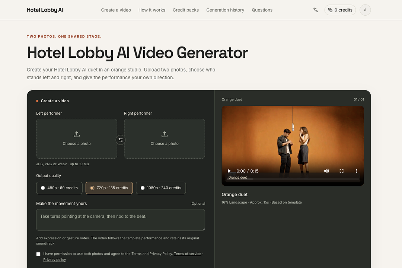Click the Hotel Lobby AI Video Generator heading
Image resolution: width=402 pixels, height=268 pixels.
coord(137,53)
